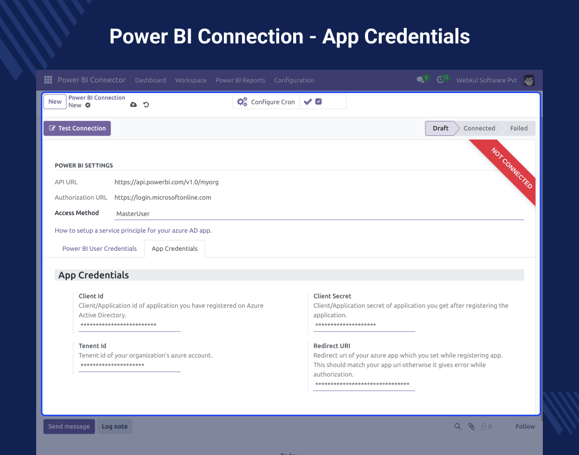Click the attach files paperclip icon
The height and width of the screenshot is (455, 579).
point(471,426)
